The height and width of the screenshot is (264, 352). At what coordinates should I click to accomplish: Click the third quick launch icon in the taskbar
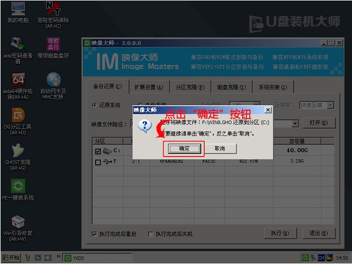coord(48,258)
